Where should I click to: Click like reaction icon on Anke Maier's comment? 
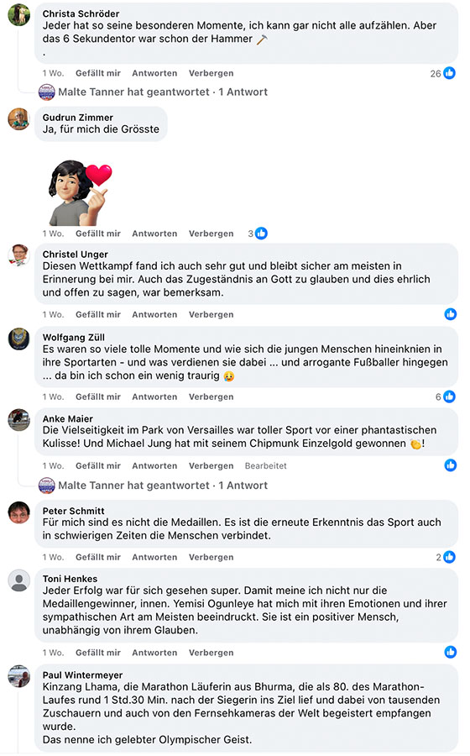point(450,465)
